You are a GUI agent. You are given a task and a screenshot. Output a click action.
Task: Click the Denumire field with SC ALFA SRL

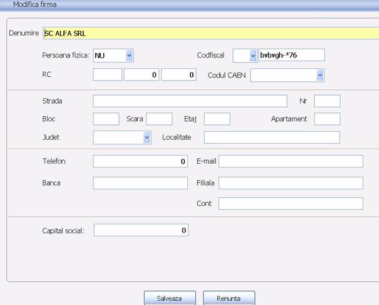(x=210, y=33)
